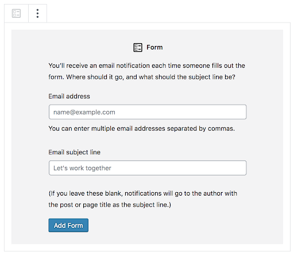Select the Form heading text
Viewport: 294px width, 256px height.
click(154, 47)
